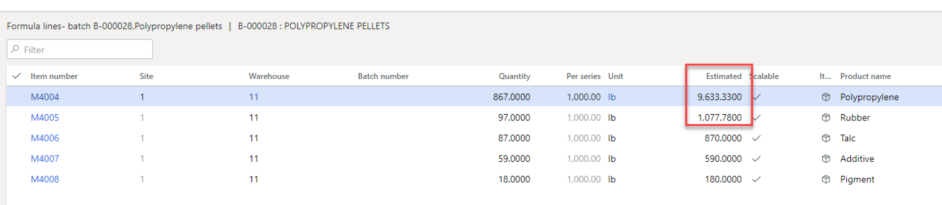The width and height of the screenshot is (942, 205).
Task: Open item number M4004 link
Action: click(45, 97)
